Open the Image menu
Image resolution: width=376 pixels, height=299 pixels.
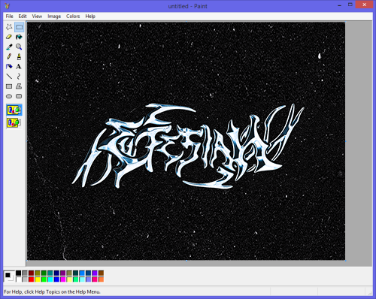point(54,17)
